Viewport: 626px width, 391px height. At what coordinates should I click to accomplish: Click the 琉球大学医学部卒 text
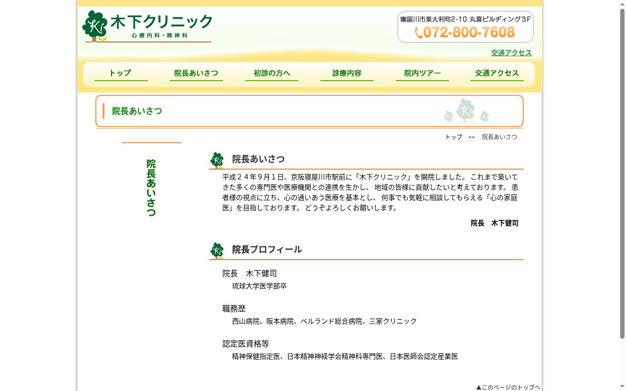(x=259, y=286)
